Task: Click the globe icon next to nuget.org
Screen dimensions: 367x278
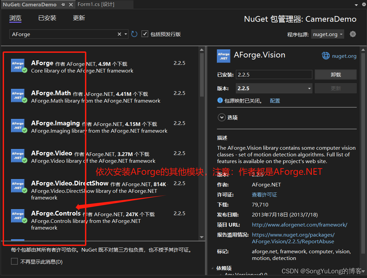Action: pyautogui.click(x=326, y=56)
